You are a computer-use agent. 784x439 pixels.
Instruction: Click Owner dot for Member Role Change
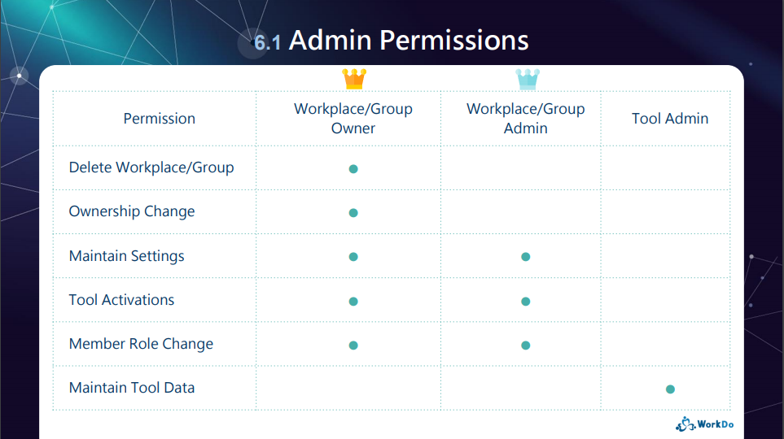coord(353,346)
